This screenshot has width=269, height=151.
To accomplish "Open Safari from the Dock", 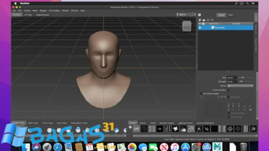I will (x=58, y=147).
